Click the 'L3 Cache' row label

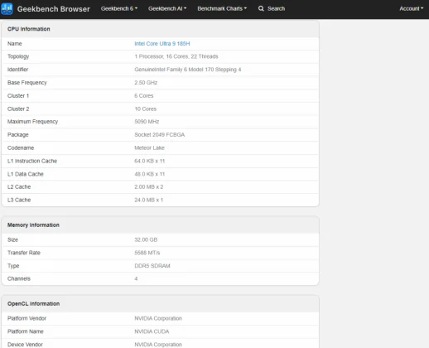(19, 200)
